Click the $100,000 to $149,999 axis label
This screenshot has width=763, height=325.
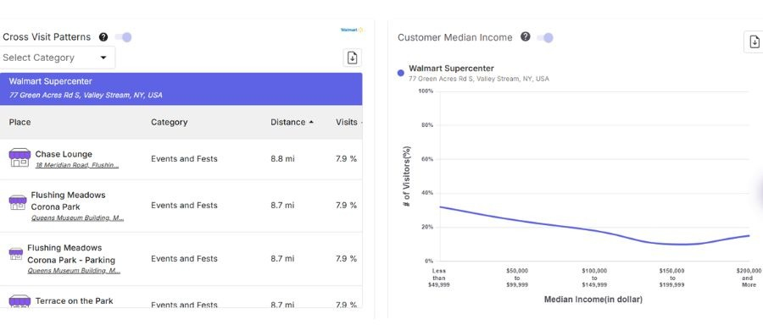point(594,278)
